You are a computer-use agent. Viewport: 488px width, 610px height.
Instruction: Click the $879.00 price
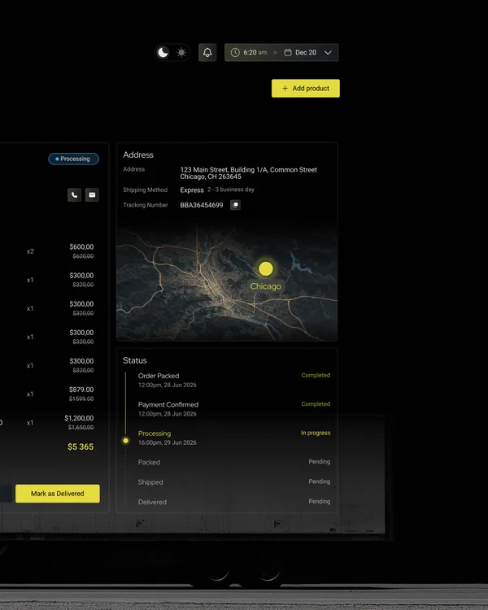click(81, 390)
